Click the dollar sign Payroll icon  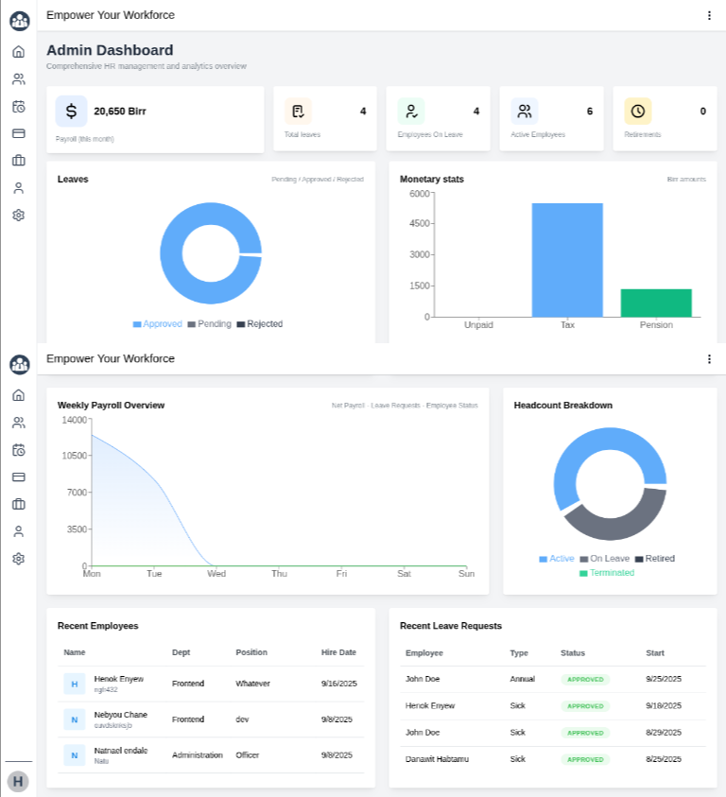click(71, 112)
